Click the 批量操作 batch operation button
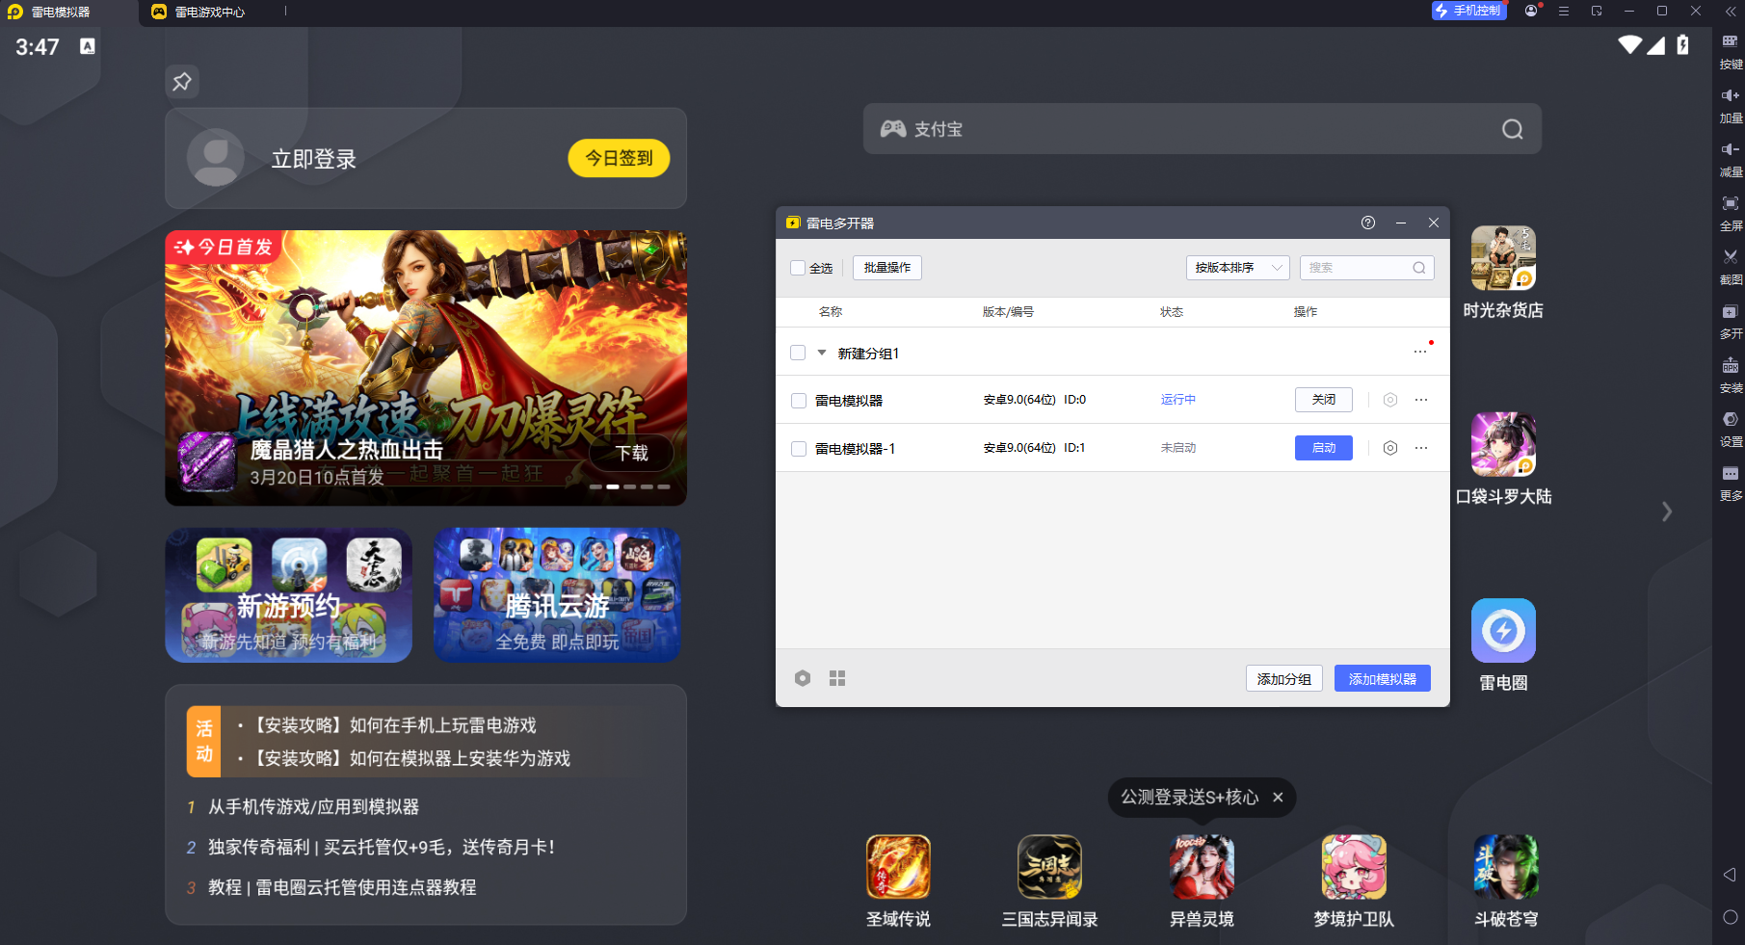The image size is (1745, 945). pos(887,268)
